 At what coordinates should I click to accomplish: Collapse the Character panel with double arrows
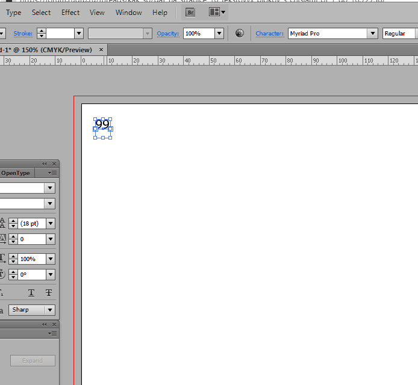(44, 164)
